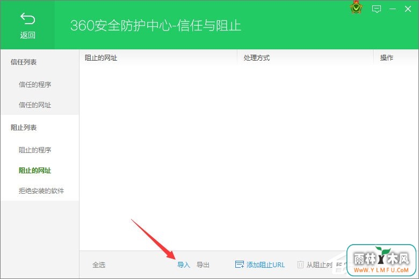Click 全选 to select all

tap(99, 265)
